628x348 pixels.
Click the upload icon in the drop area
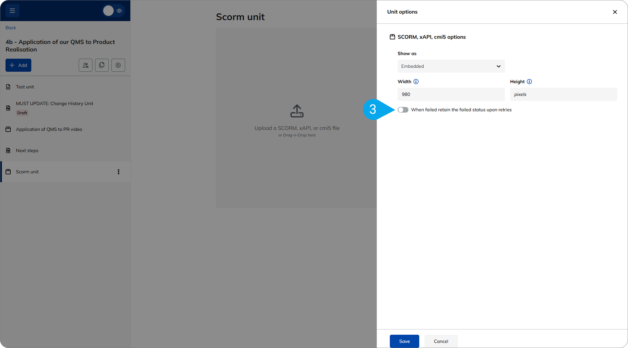click(x=297, y=111)
